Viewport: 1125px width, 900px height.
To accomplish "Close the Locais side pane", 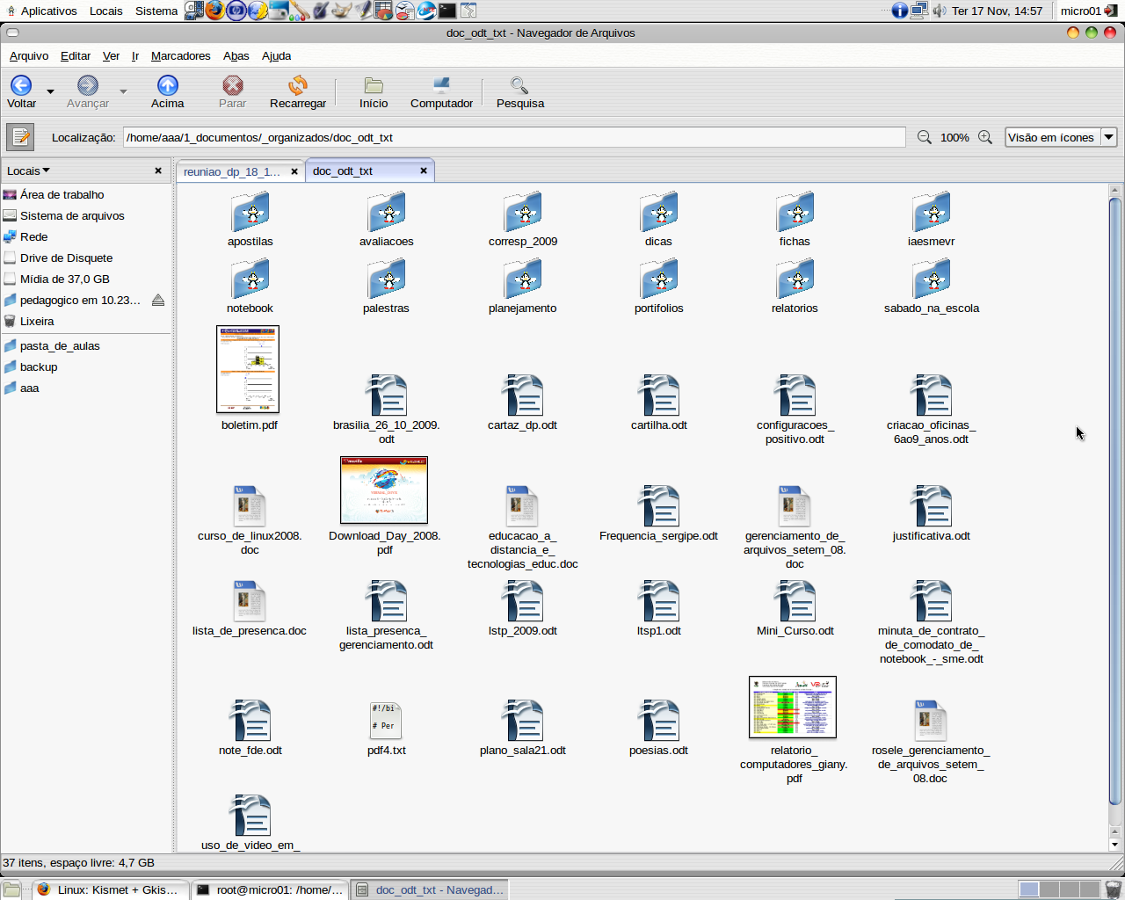I will tap(158, 171).
